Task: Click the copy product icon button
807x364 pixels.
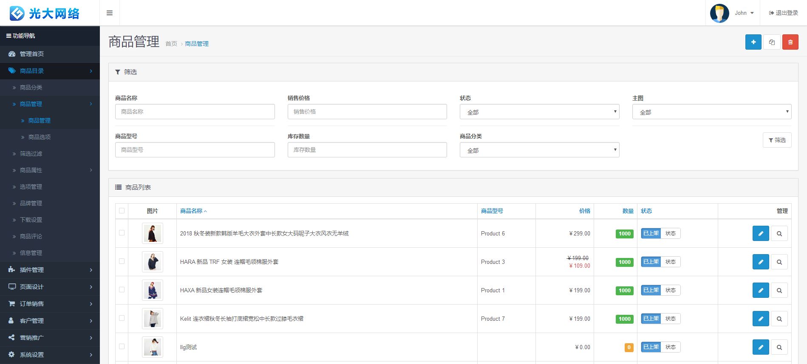Action: [772, 42]
